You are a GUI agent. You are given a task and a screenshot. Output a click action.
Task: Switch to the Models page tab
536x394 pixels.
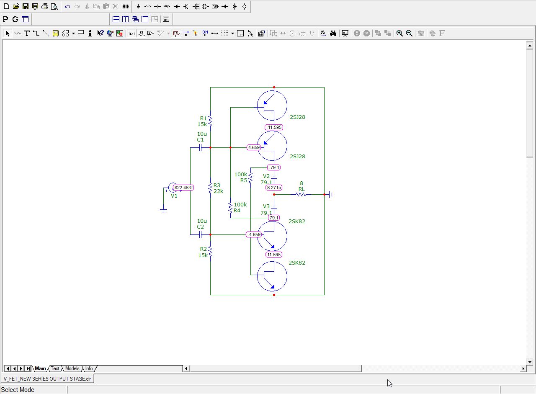(x=72, y=368)
